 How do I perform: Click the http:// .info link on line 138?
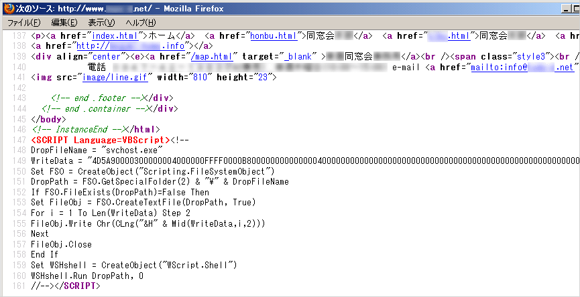click(132, 46)
